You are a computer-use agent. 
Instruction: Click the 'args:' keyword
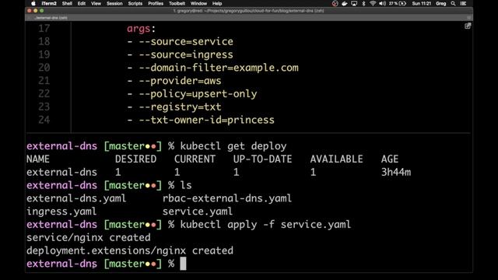tap(142, 29)
